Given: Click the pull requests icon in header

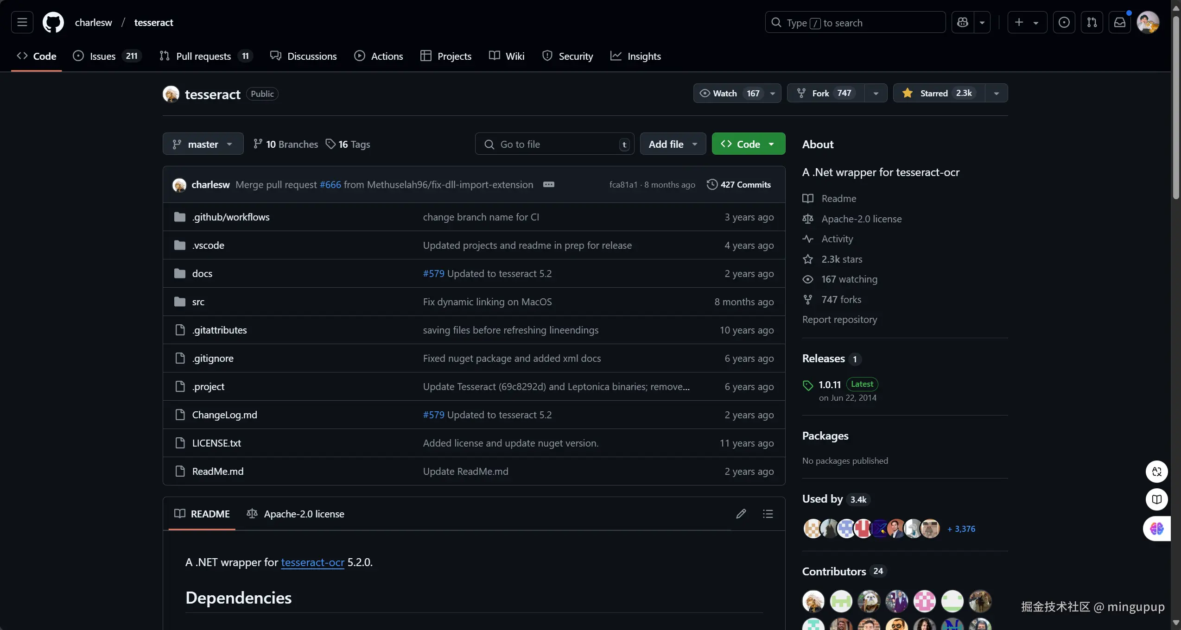Looking at the screenshot, I should (1092, 22).
